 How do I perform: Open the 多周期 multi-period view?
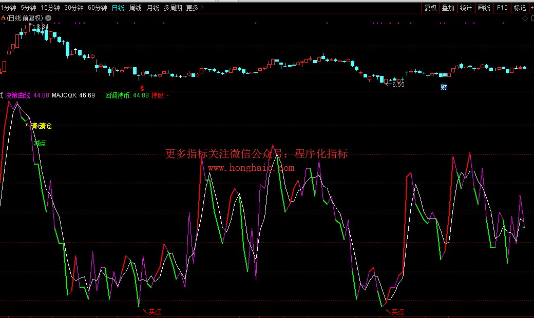(x=173, y=8)
